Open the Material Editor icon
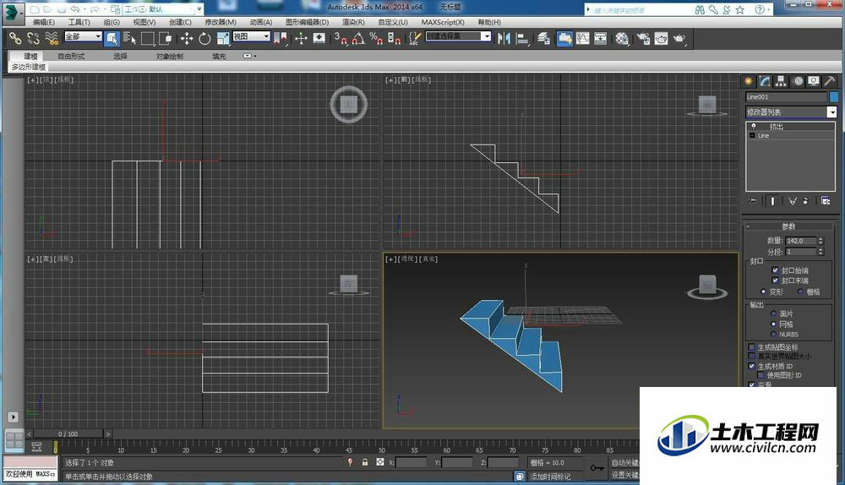This screenshot has height=485, width=845. (622, 38)
